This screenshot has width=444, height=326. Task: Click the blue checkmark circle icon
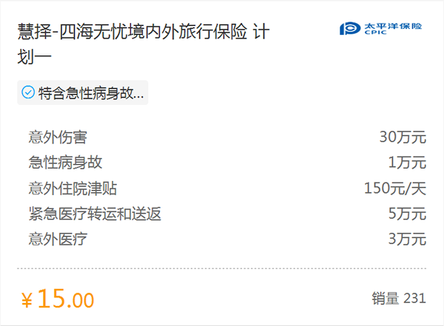(x=28, y=92)
